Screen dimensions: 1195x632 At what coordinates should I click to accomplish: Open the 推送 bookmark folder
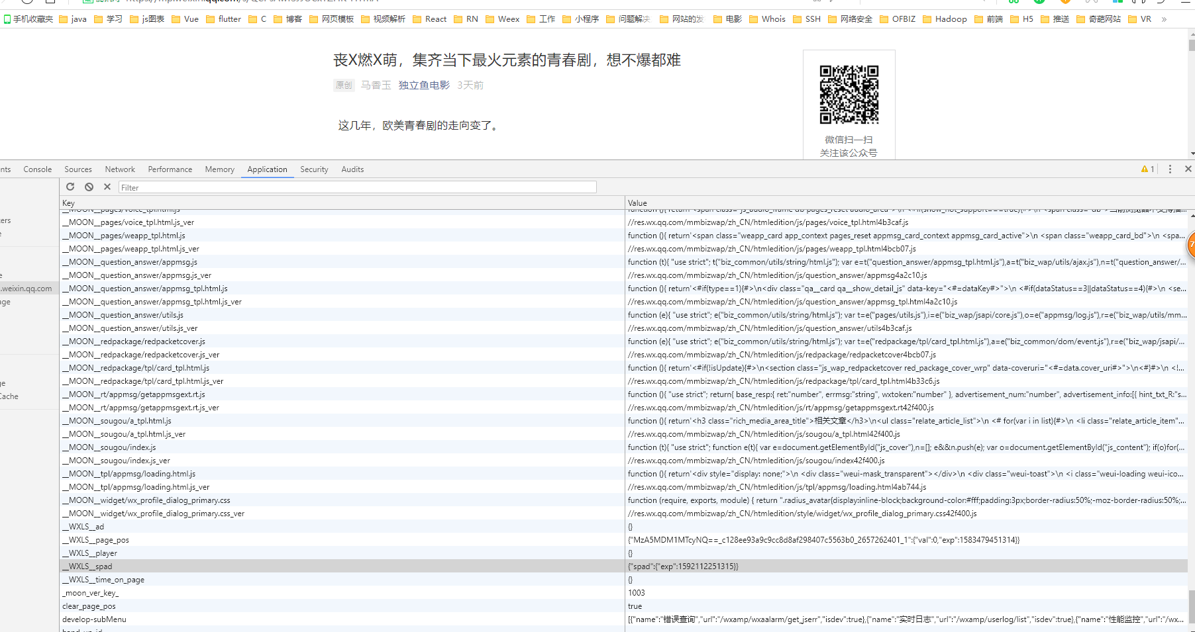(1055, 19)
